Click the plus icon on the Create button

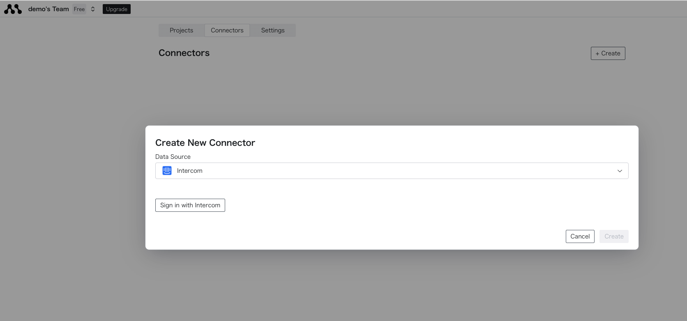click(598, 53)
